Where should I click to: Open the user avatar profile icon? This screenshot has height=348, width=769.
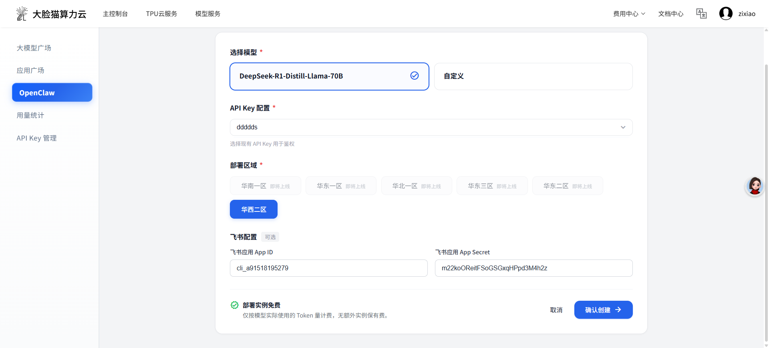pos(726,14)
